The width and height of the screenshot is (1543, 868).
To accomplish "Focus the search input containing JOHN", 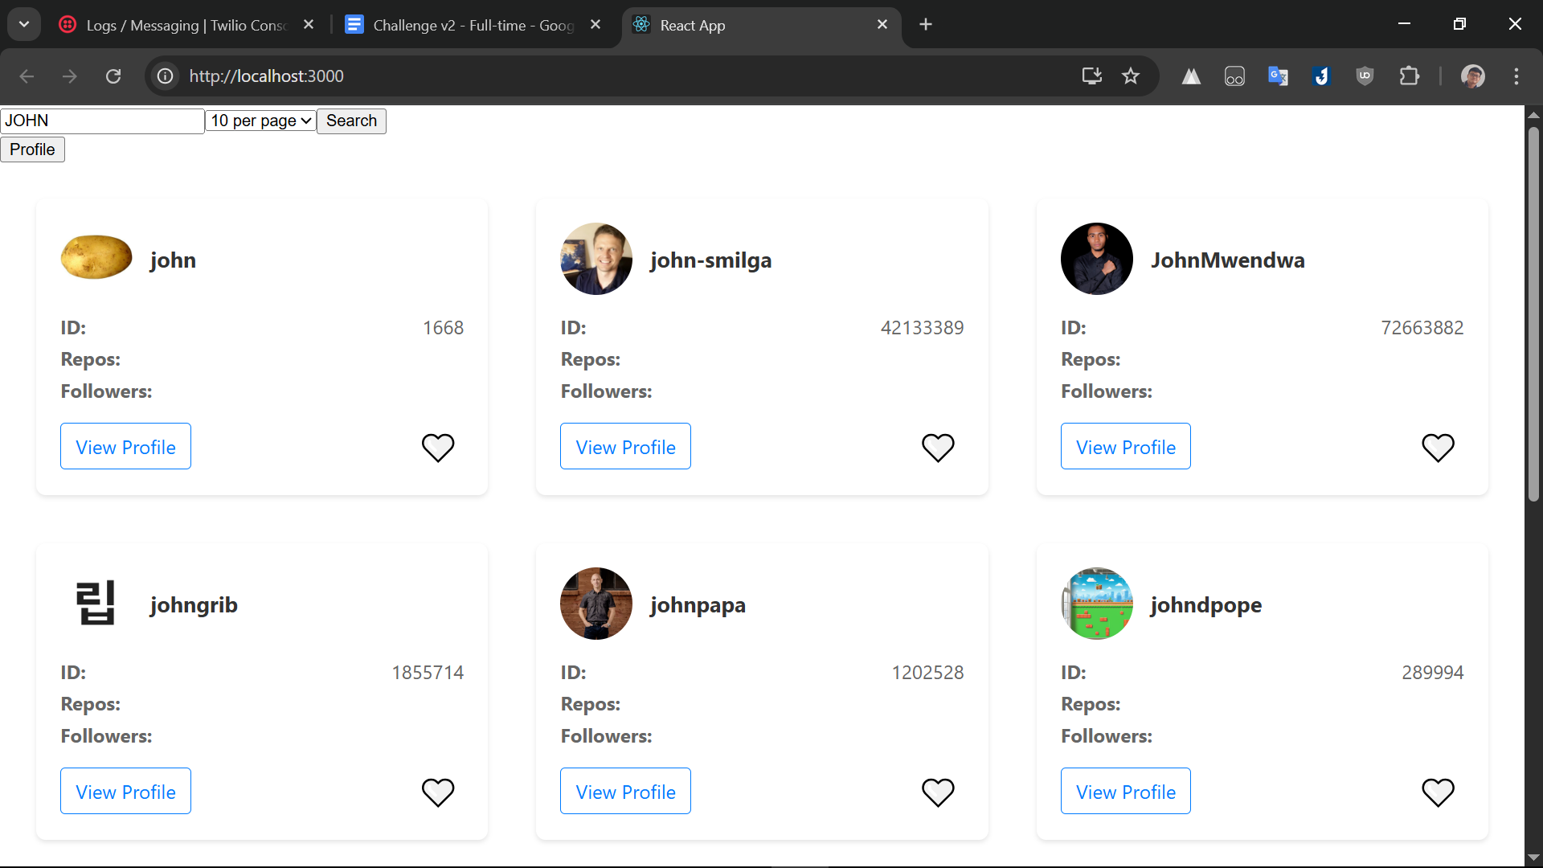I will pos(102,121).
